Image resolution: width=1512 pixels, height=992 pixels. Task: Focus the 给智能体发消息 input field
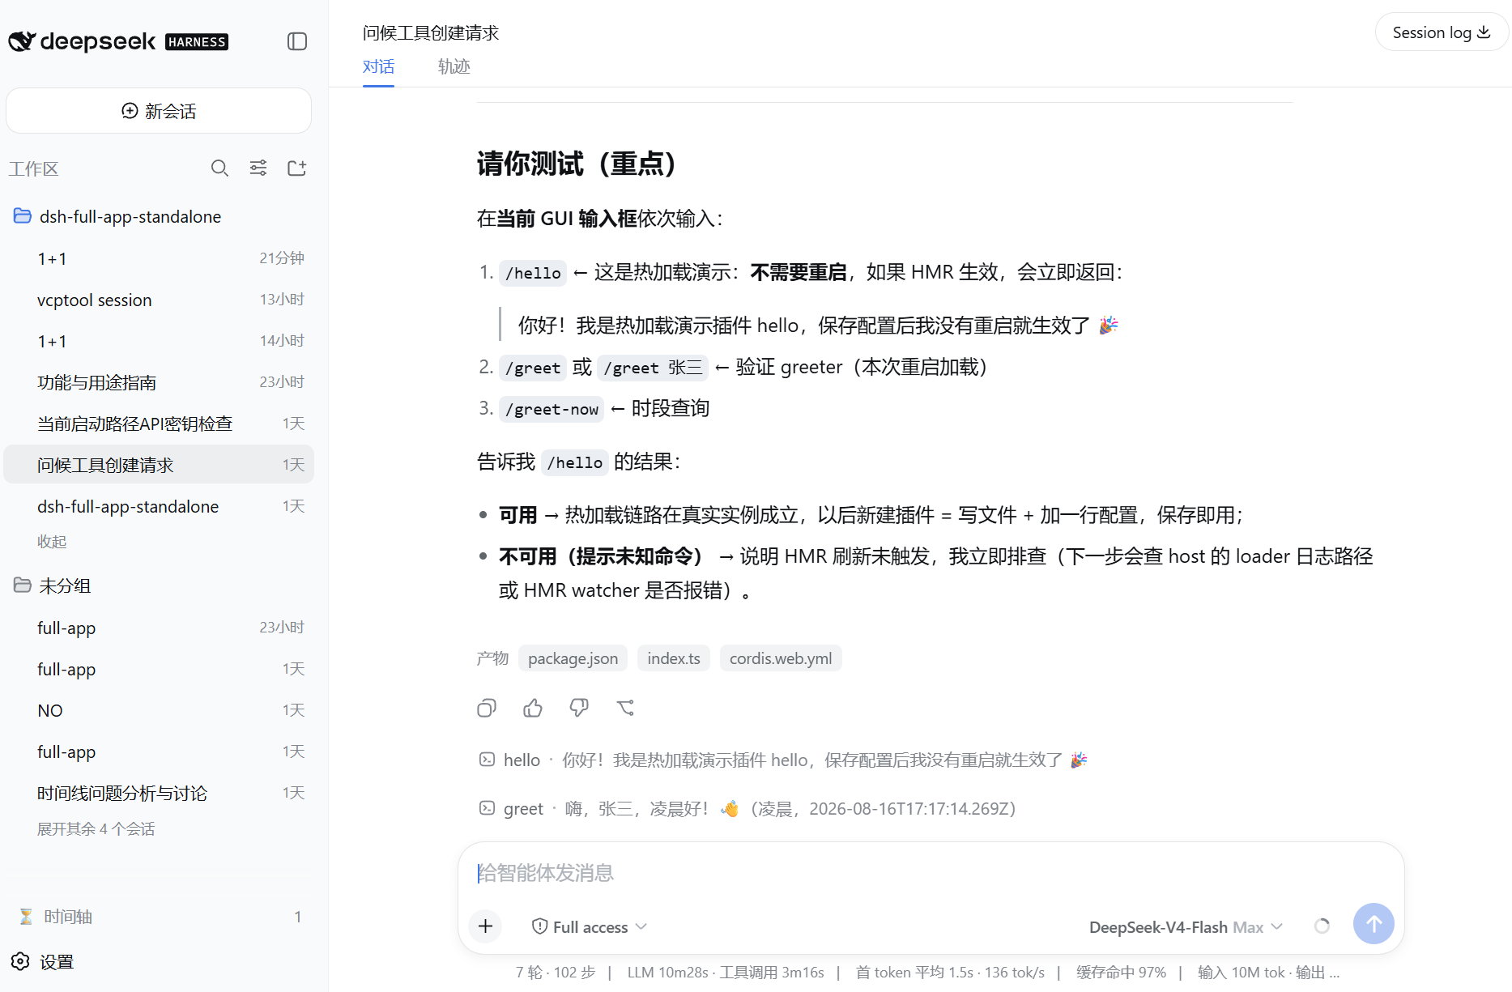[931, 873]
